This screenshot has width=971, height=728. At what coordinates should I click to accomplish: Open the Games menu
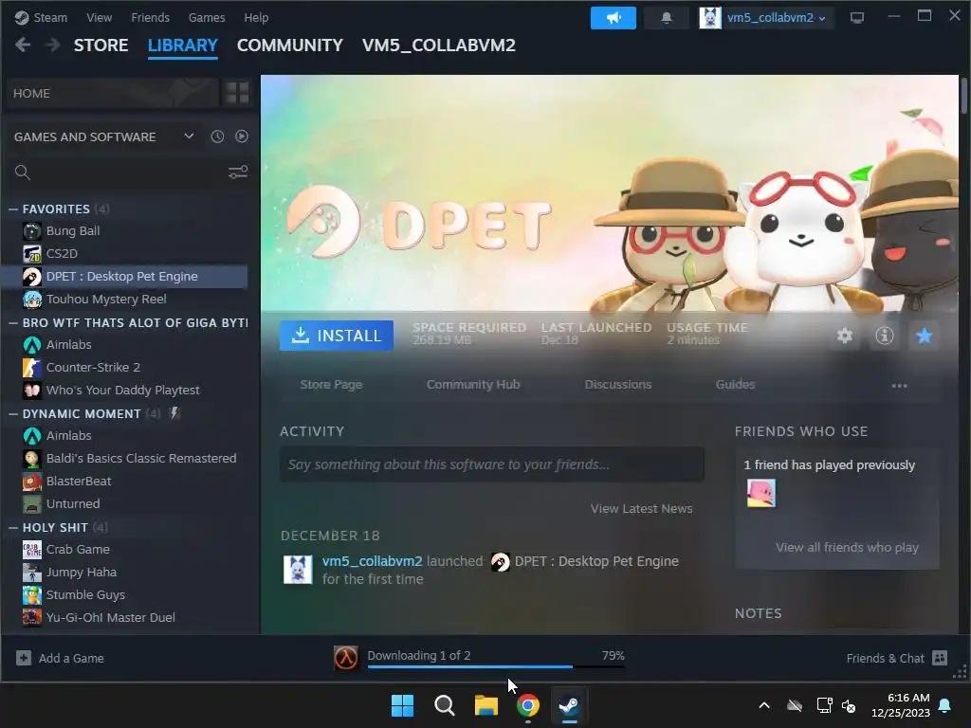[207, 17]
